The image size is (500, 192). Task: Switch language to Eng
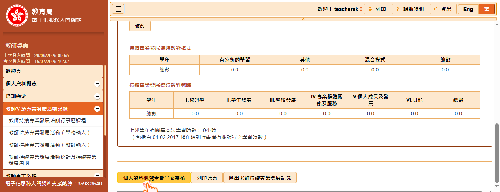468,9
